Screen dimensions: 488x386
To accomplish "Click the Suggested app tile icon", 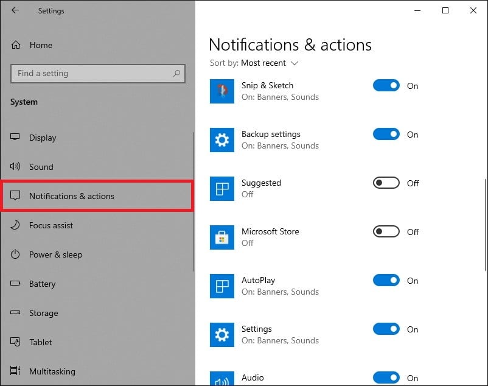I will (x=222, y=189).
